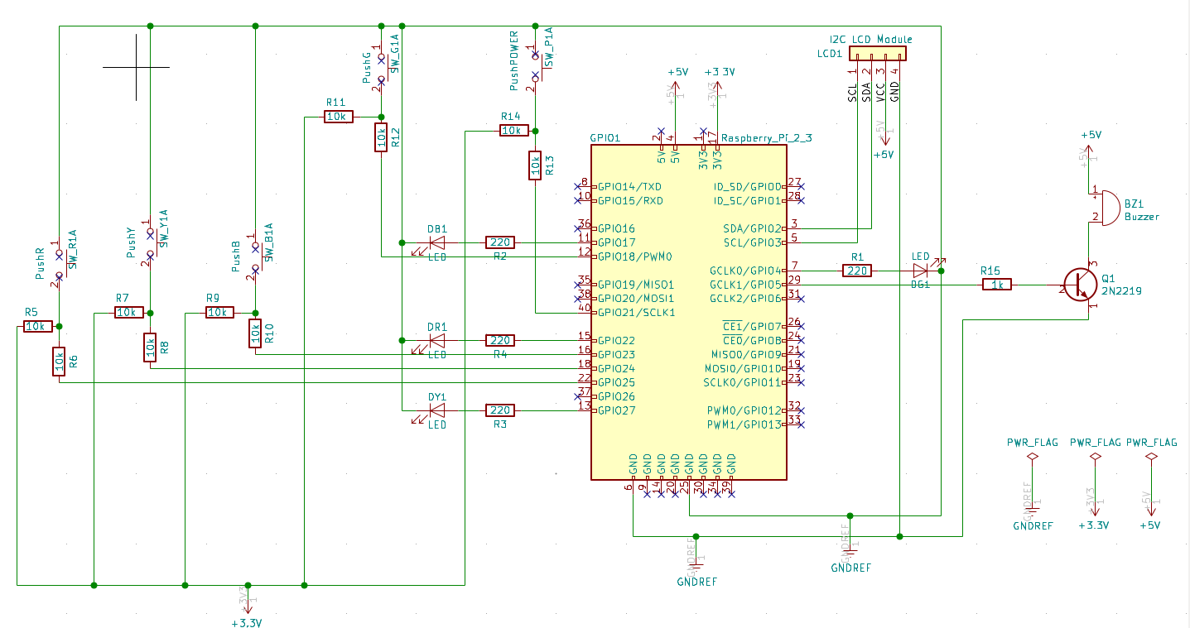Click the PushY label text
The image size is (1190, 628).
point(130,242)
